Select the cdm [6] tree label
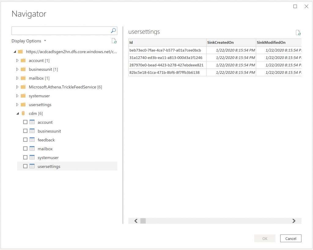Image resolution: width=313 pixels, height=250 pixels. [x=36, y=113]
